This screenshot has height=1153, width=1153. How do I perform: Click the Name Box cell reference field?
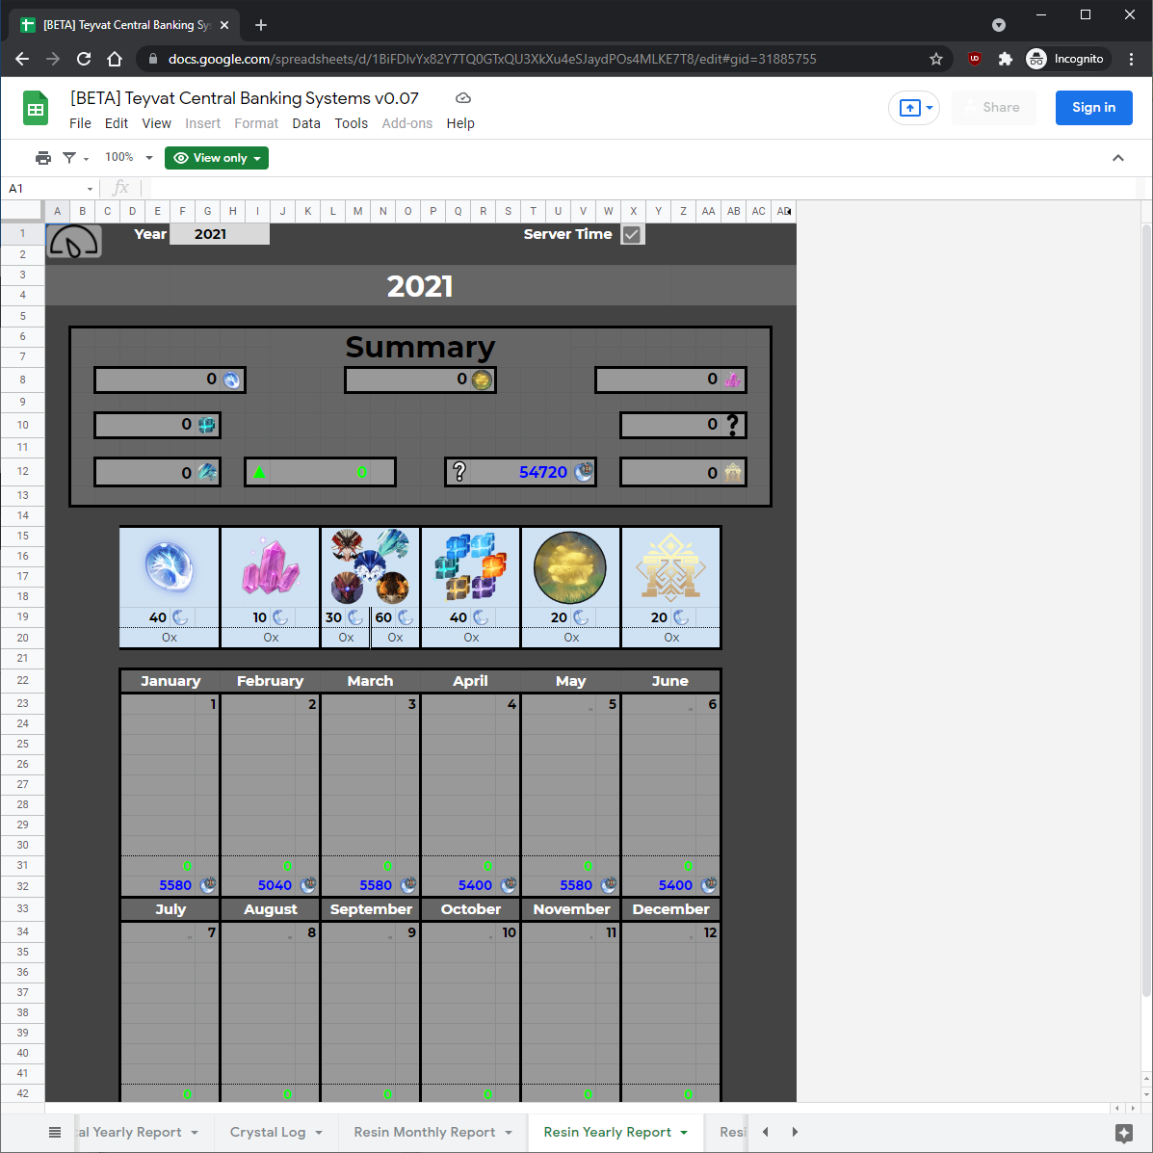tap(48, 188)
